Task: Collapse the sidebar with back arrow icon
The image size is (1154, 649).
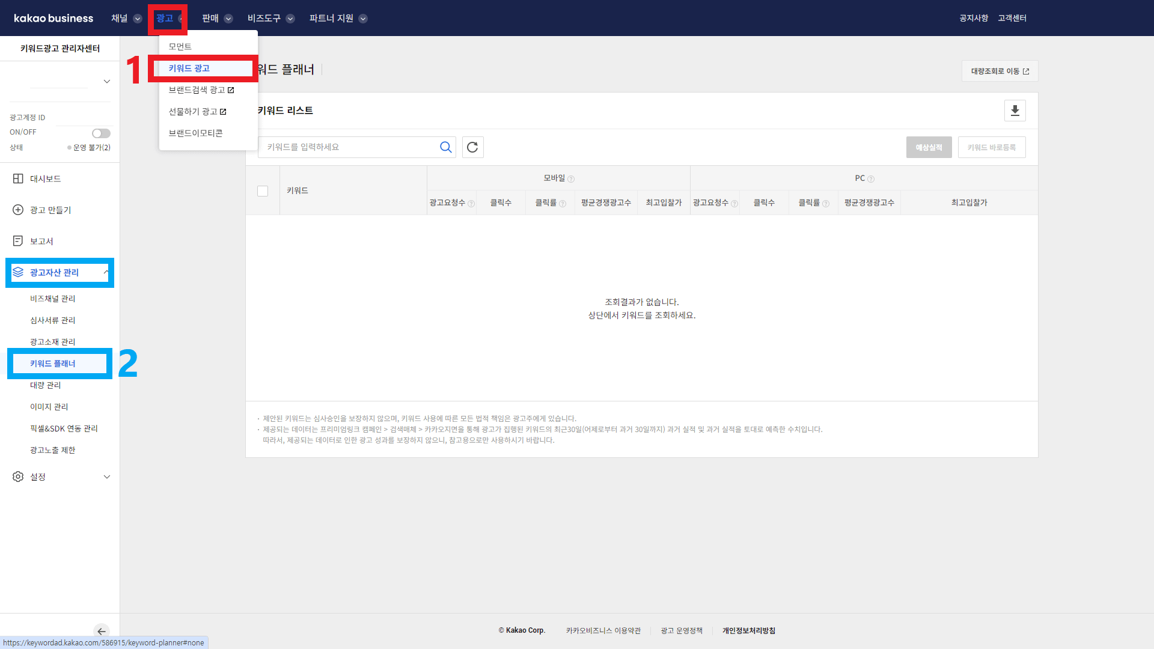Action: point(101,631)
